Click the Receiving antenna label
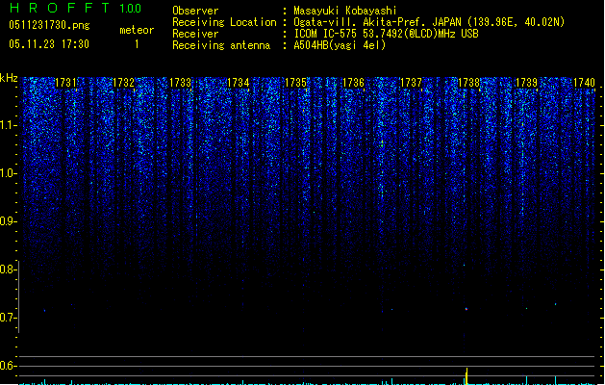The width and height of the screenshot is (605, 385). [221, 45]
